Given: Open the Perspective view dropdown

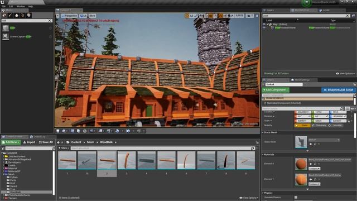Looking at the screenshot, I should 69,16.
